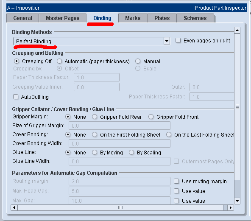Open the Marks tab
251x221 pixels.
(133, 18)
